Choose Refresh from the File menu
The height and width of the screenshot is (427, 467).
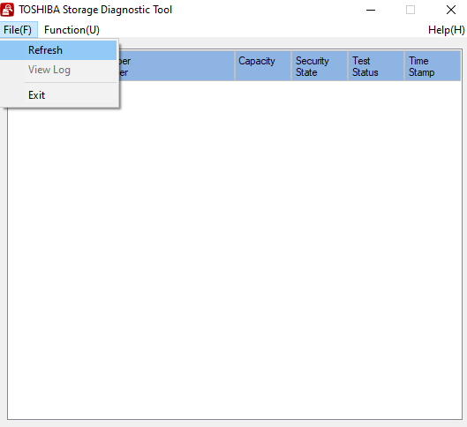tap(58, 50)
